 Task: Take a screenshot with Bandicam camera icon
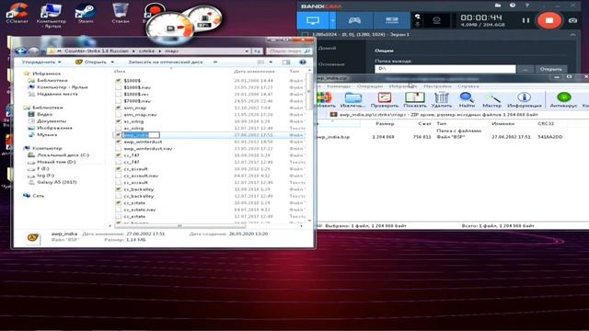tap(572, 20)
